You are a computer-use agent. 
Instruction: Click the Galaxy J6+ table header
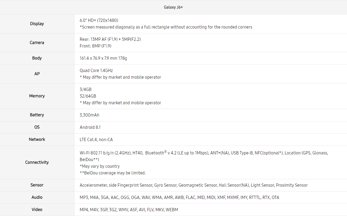173,7
